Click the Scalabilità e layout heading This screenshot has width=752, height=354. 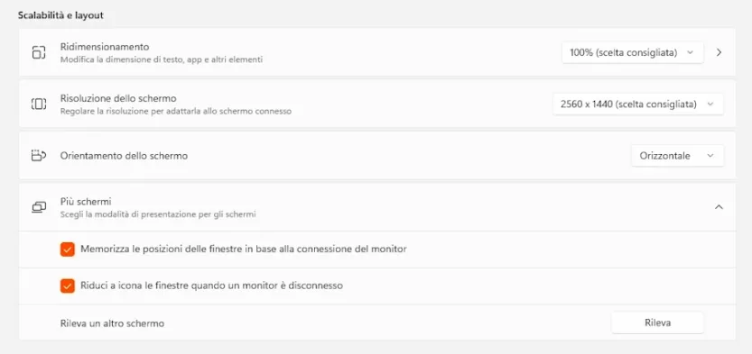click(x=60, y=15)
